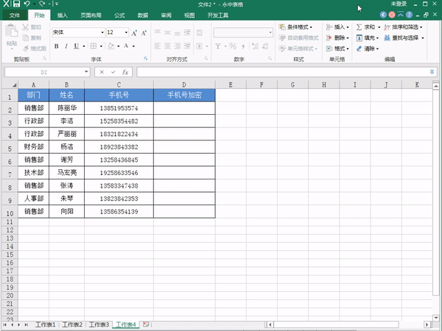
Task: Open the File (文件) tab
Action: 15,15
